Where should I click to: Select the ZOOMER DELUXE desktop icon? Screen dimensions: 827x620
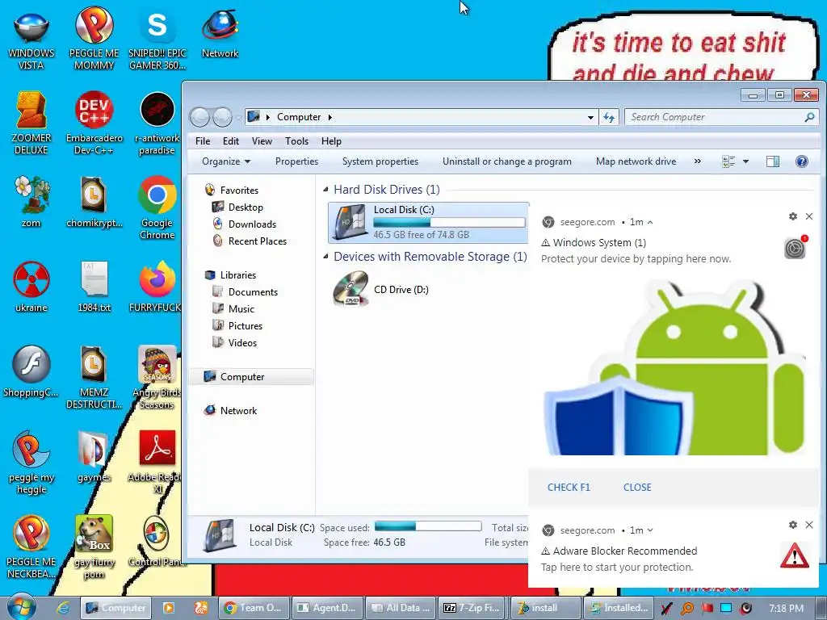(x=31, y=124)
